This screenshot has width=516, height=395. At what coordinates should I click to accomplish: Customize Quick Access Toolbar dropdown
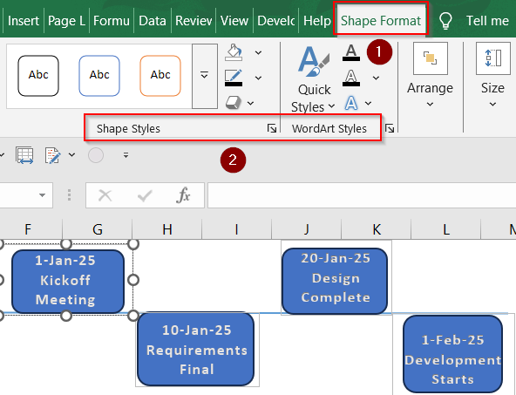click(x=126, y=154)
